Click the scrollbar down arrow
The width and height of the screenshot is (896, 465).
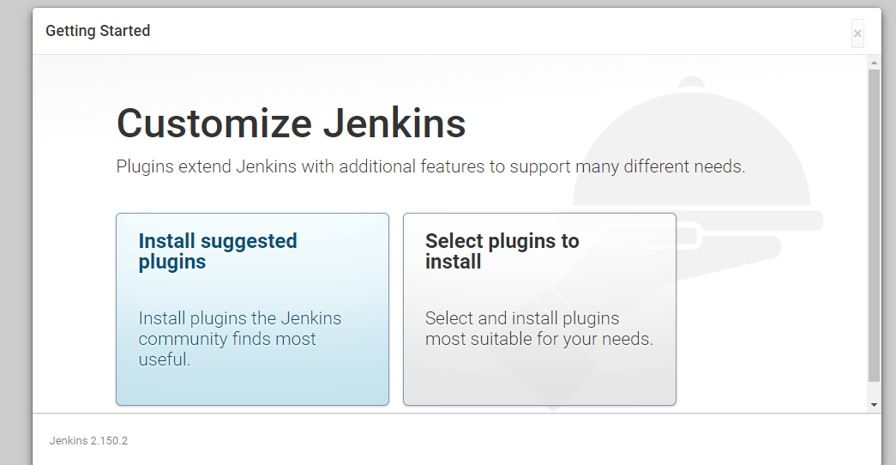(874, 405)
